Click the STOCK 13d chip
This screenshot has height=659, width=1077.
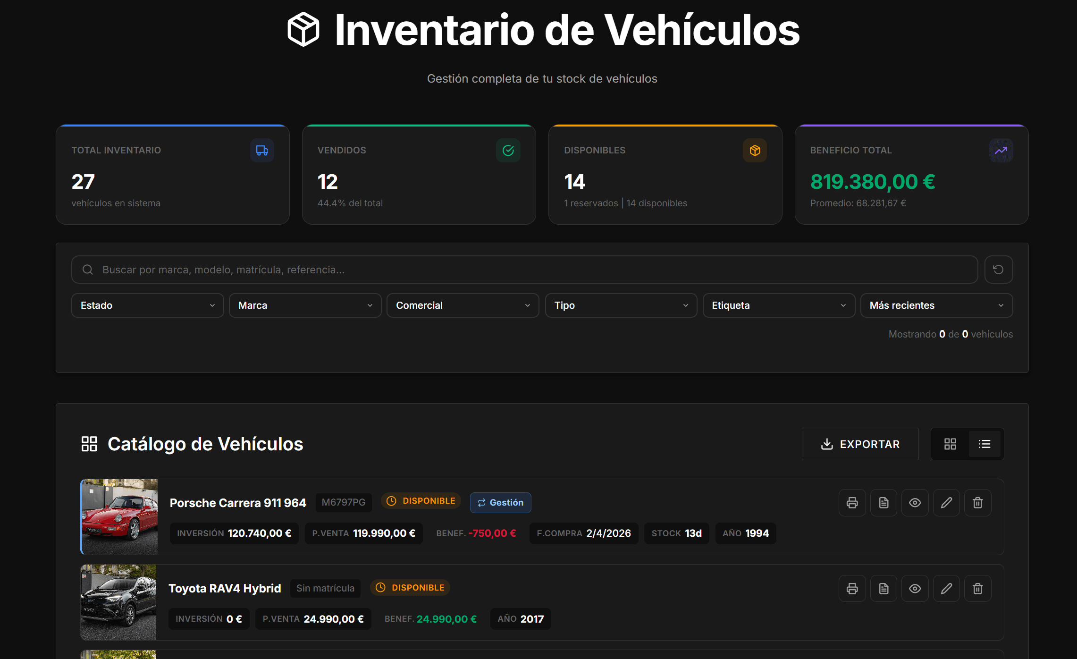[x=677, y=533]
